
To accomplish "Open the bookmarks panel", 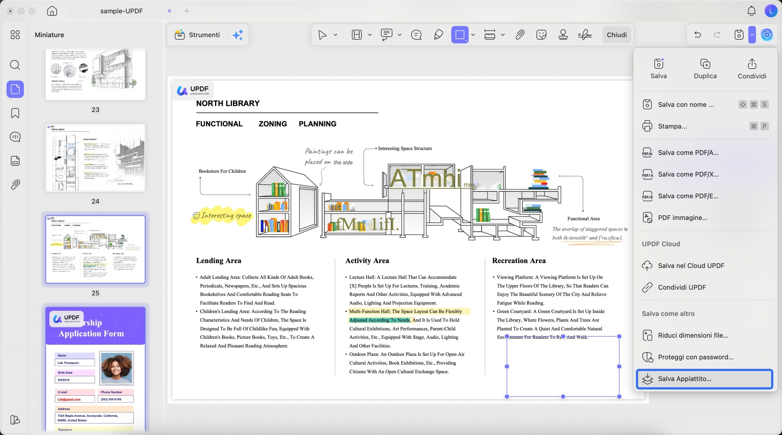I will click(x=15, y=113).
